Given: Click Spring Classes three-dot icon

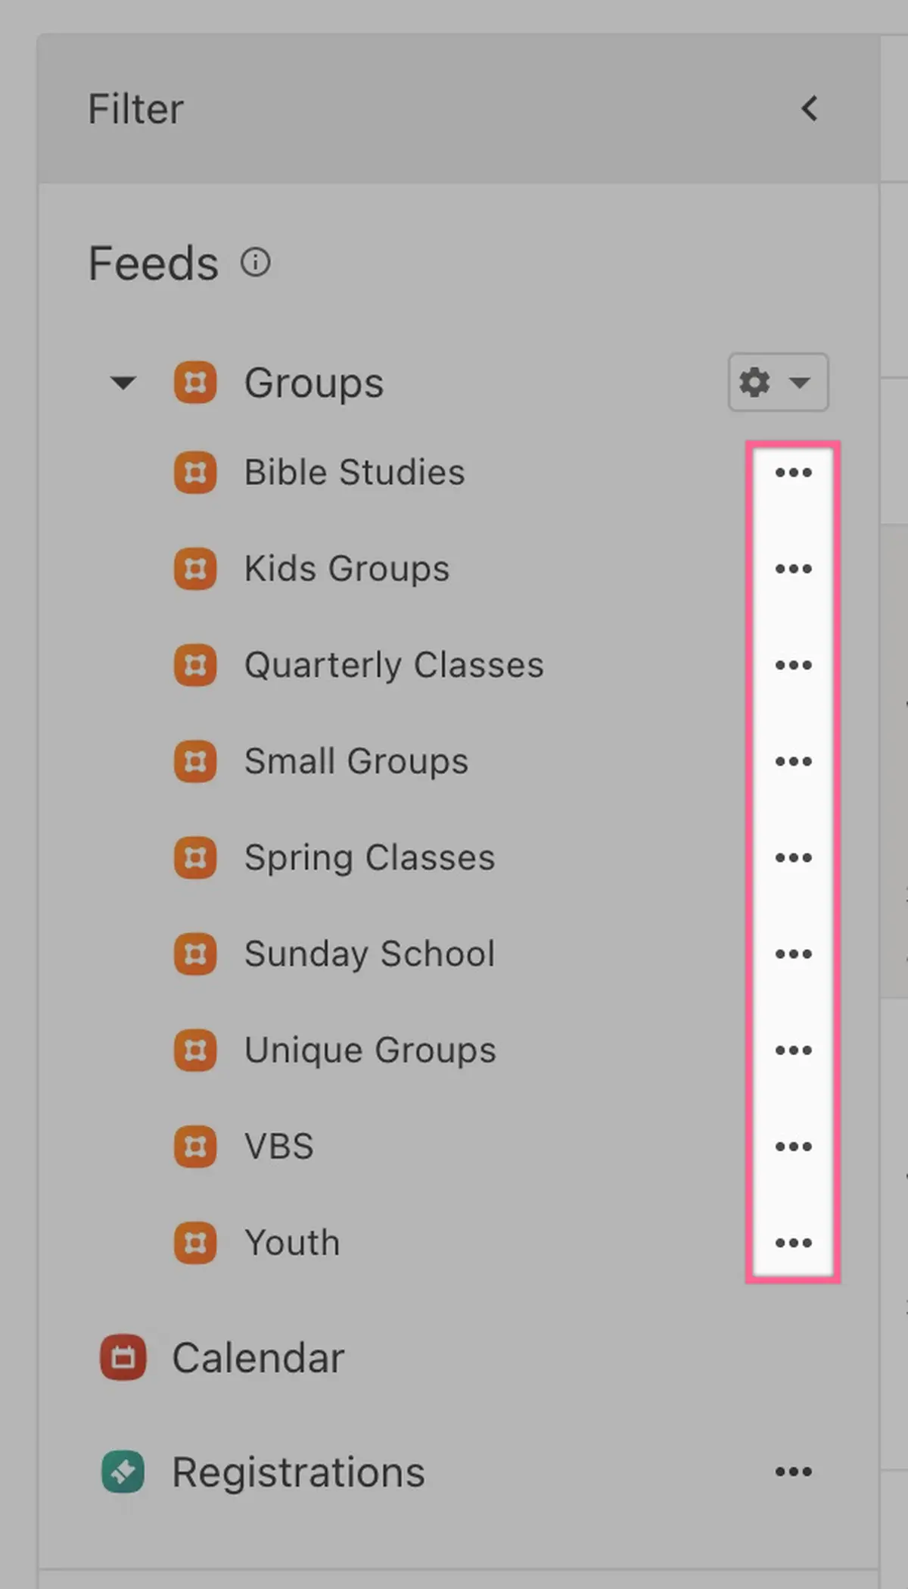Looking at the screenshot, I should pyautogui.click(x=793, y=857).
